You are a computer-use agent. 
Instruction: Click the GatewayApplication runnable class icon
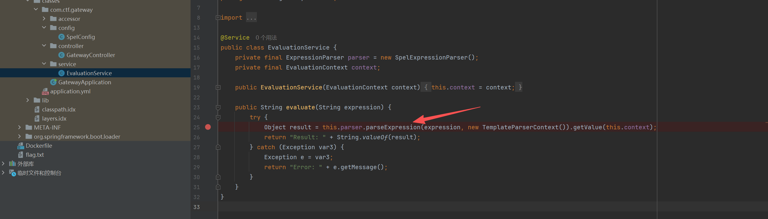(x=54, y=82)
